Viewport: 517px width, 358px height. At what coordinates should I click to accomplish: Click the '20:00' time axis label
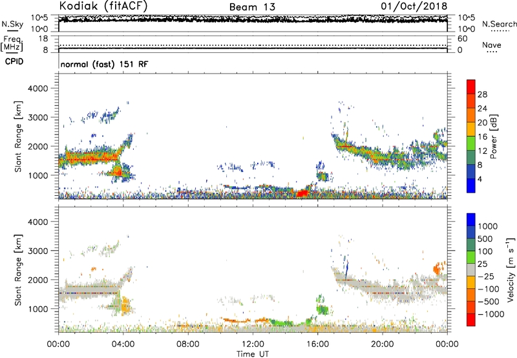click(383, 344)
